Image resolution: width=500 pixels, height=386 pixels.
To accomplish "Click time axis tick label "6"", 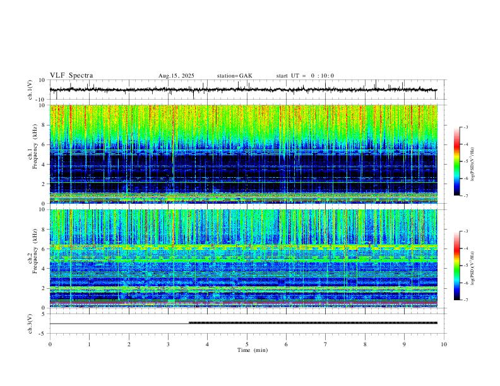I will tap(286, 344).
